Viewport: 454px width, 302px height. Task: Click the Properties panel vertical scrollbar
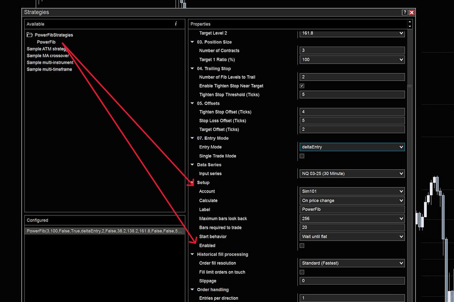point(409,151)
